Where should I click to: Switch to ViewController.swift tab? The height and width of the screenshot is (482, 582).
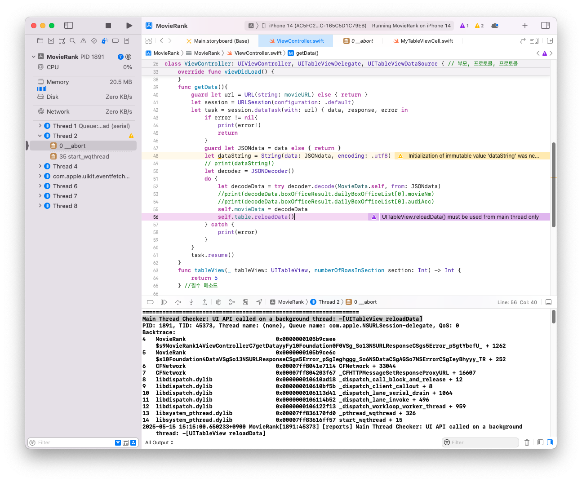296,41
